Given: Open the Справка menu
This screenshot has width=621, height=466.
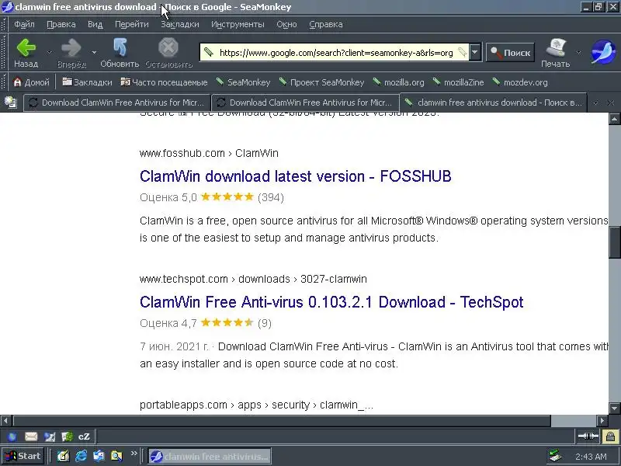Looking at the screenshot, I should tap(325, 24).
